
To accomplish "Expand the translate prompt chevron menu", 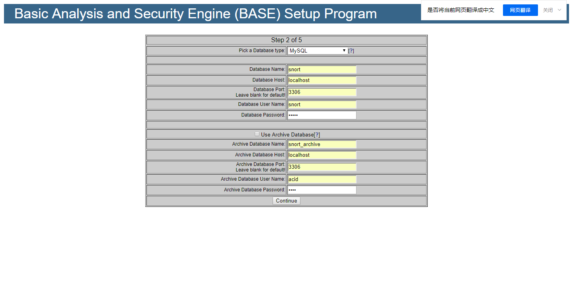I will pos(559,10).
